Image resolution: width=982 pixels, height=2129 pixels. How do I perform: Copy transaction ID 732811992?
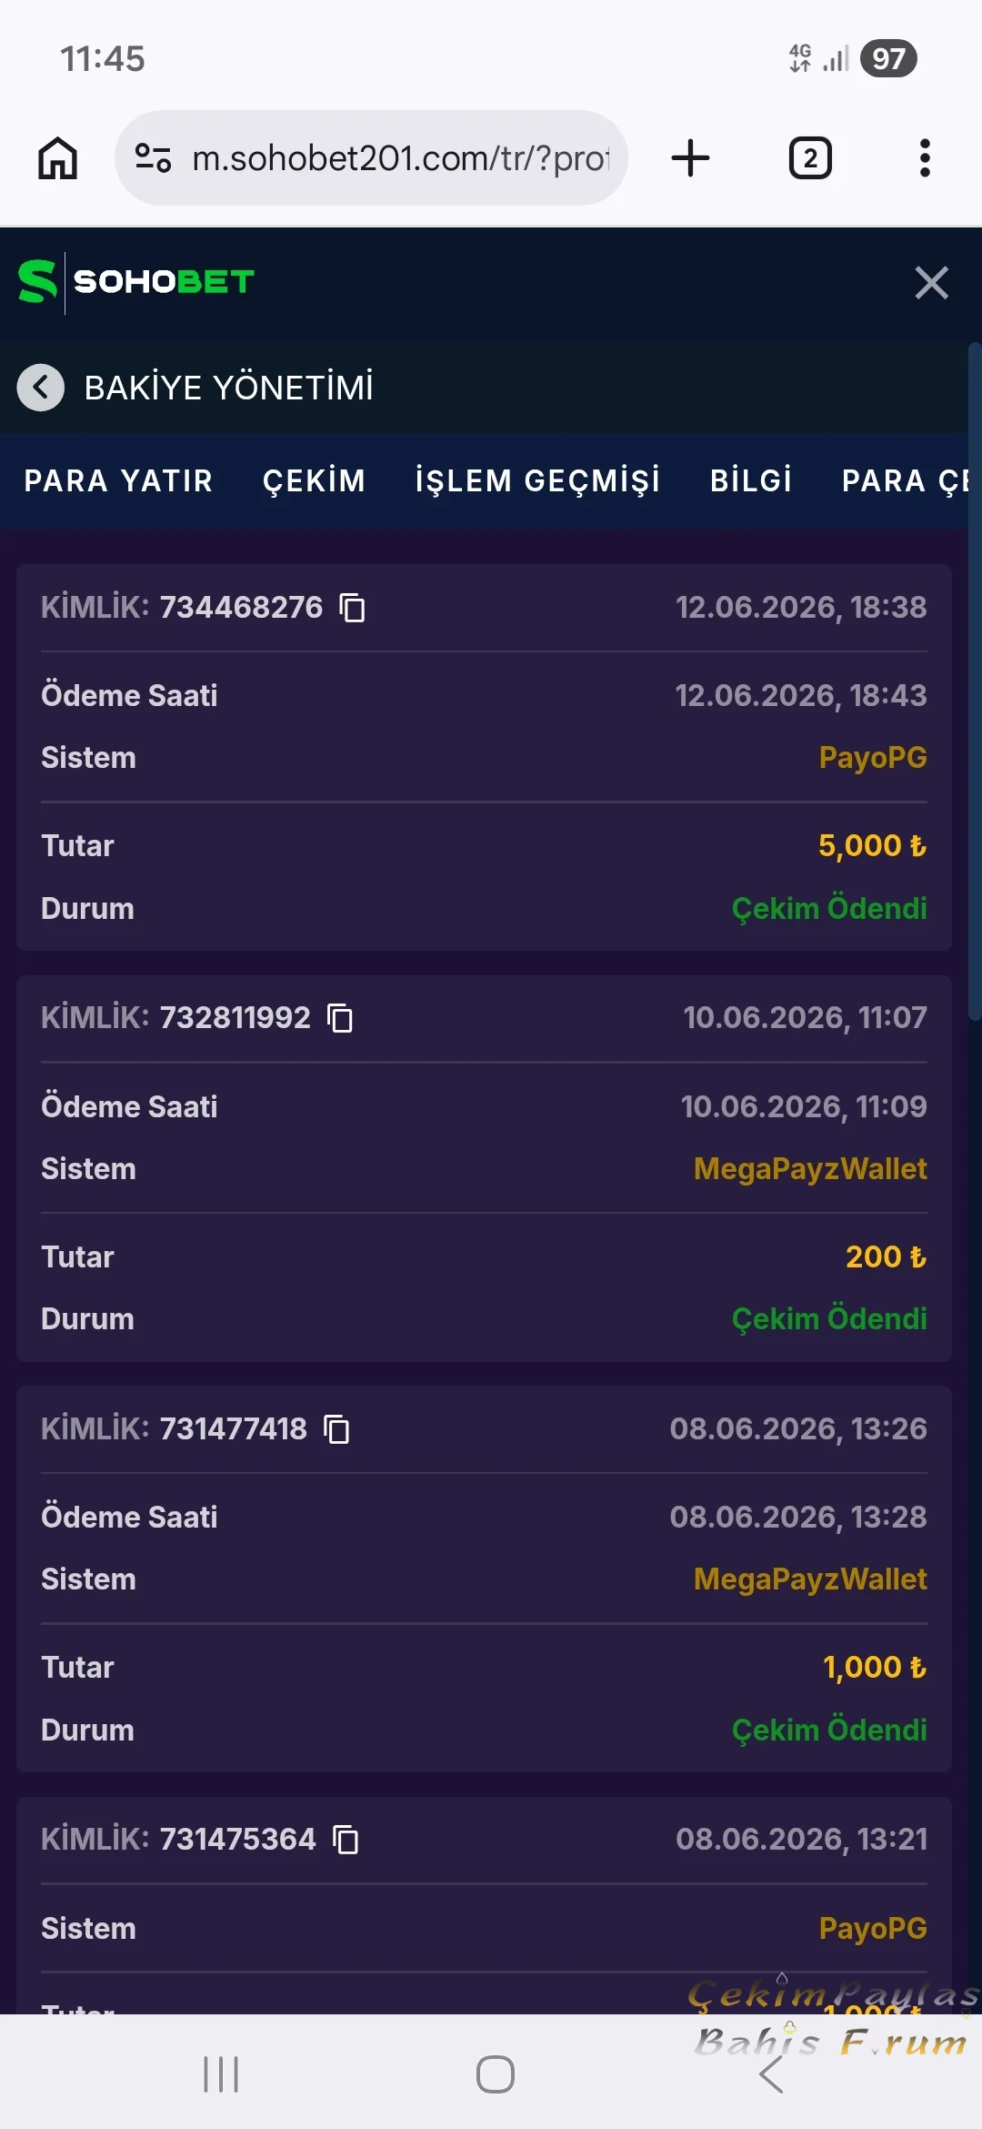pos(340,1018)
